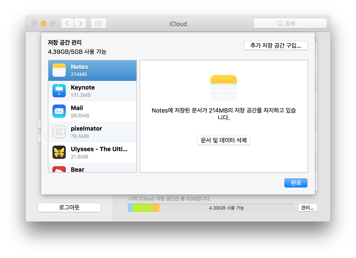Click the 검색 search field
This screenshot has height=258, width=356.
290,23
